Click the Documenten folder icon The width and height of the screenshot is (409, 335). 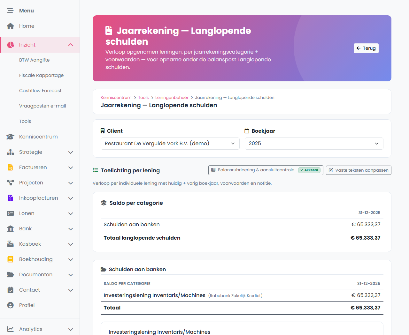click(11, 275)
